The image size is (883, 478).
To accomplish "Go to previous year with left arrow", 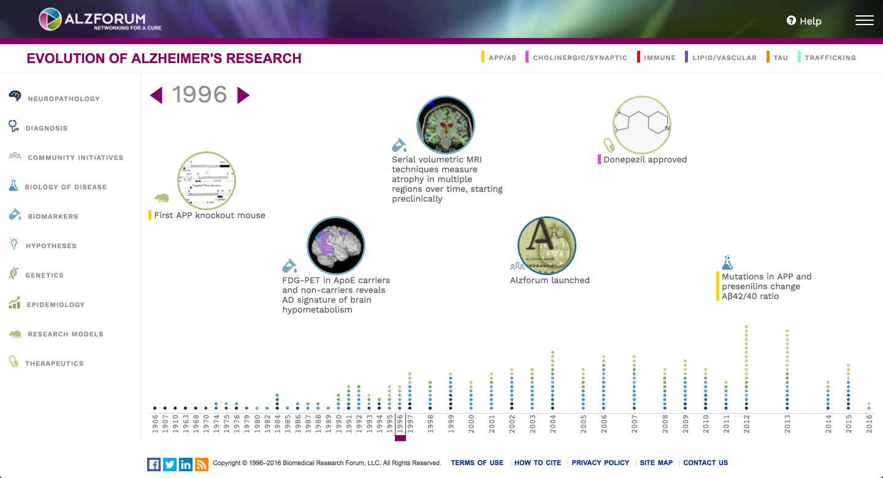I will coord(156,95).
